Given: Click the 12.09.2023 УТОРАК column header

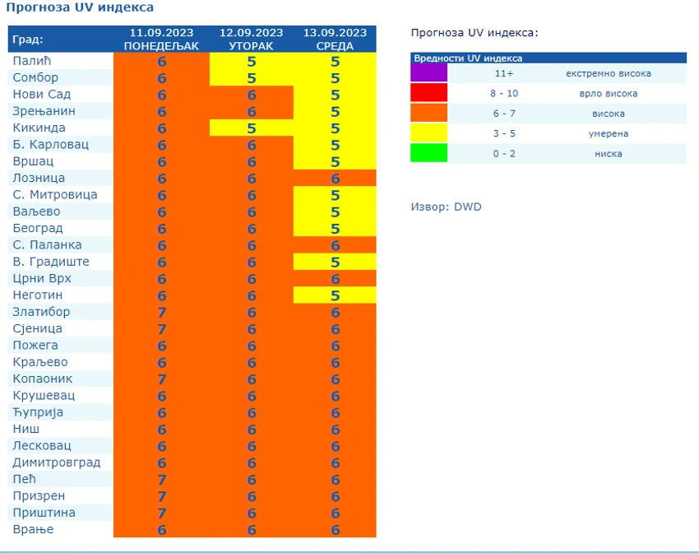Looking at the screenshot, I should [x=252, y=39].
